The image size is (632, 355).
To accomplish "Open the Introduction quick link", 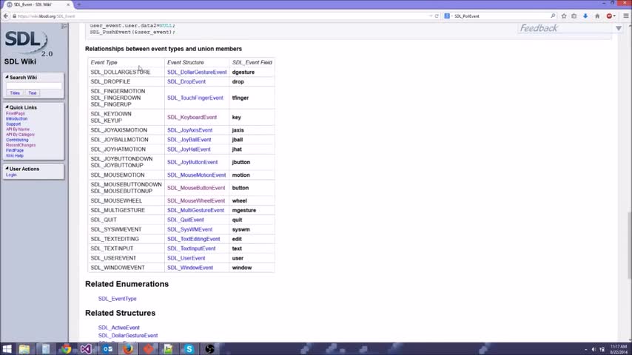I will click(x=16, y=119).
